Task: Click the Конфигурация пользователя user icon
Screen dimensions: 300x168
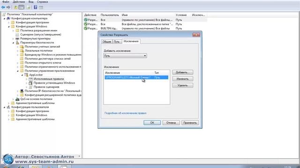Action: pos(8,107)
